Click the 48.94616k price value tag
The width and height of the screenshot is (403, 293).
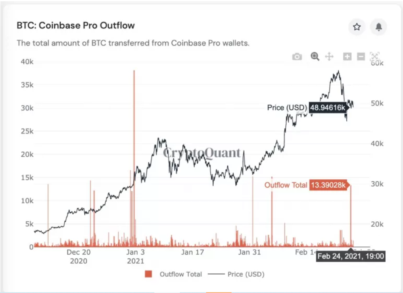click(328, 108)
